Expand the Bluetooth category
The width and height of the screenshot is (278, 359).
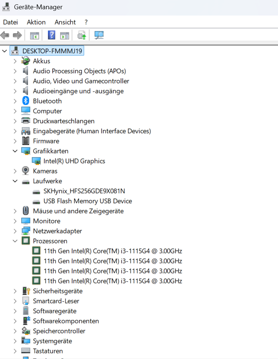tap(15, 101)
